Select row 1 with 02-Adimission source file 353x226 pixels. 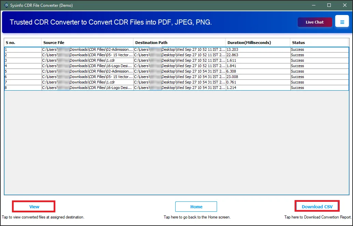(x=87, y=49)
